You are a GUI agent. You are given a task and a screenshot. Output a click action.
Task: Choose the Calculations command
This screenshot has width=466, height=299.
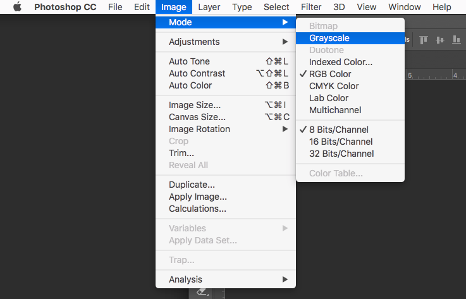(226, 209)
